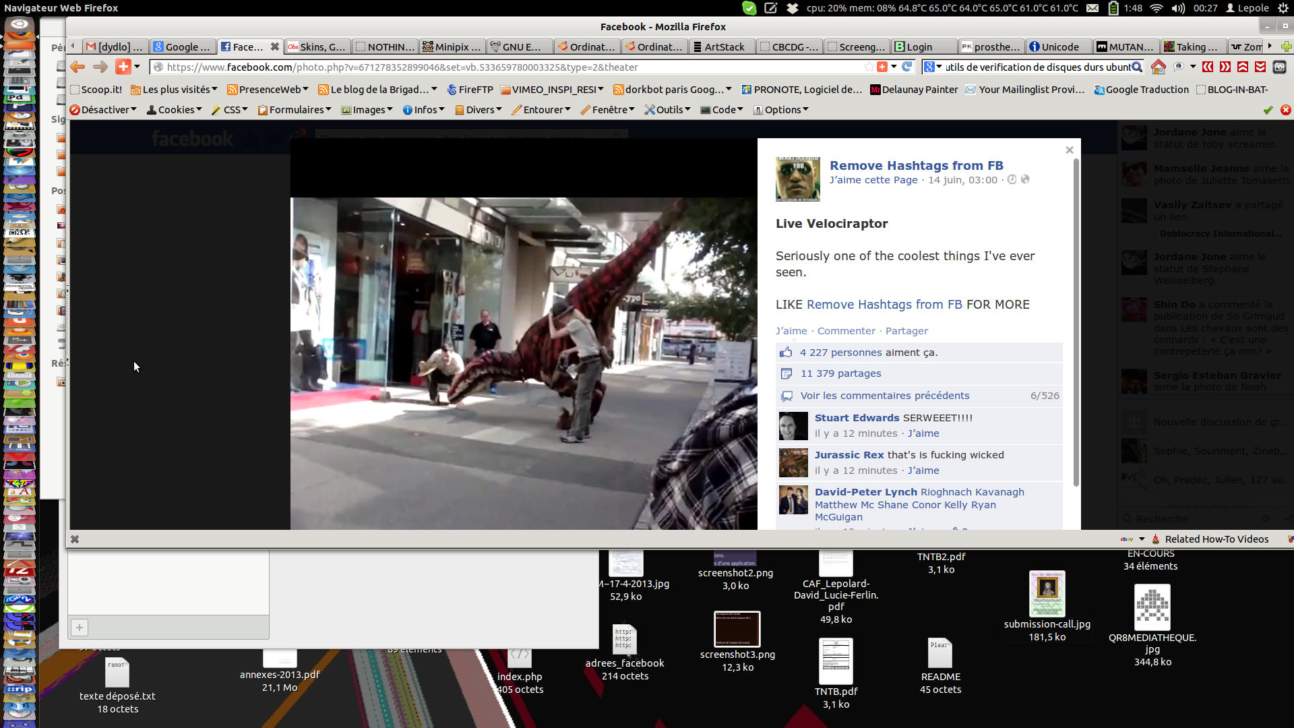Viewport: 1294px width, 728px height.
Task: Click the Firefox home button icon
Action: [x=1158, y=67]
